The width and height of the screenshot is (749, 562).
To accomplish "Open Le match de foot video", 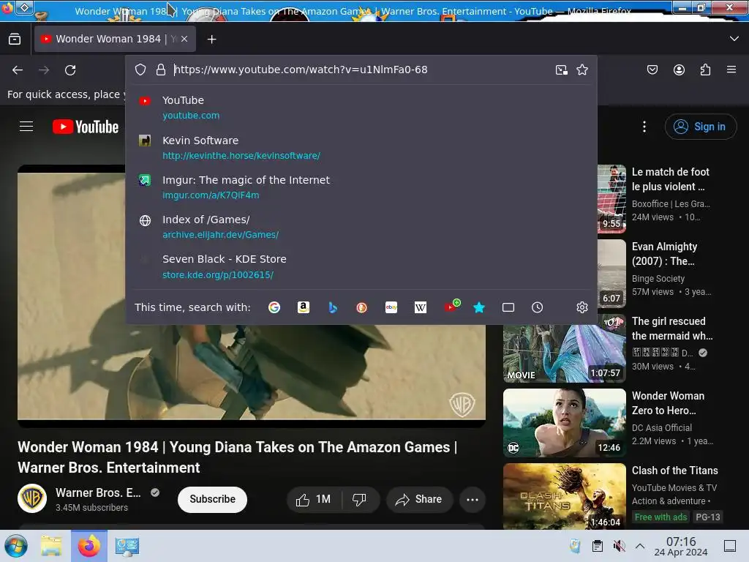I will 670,179.
